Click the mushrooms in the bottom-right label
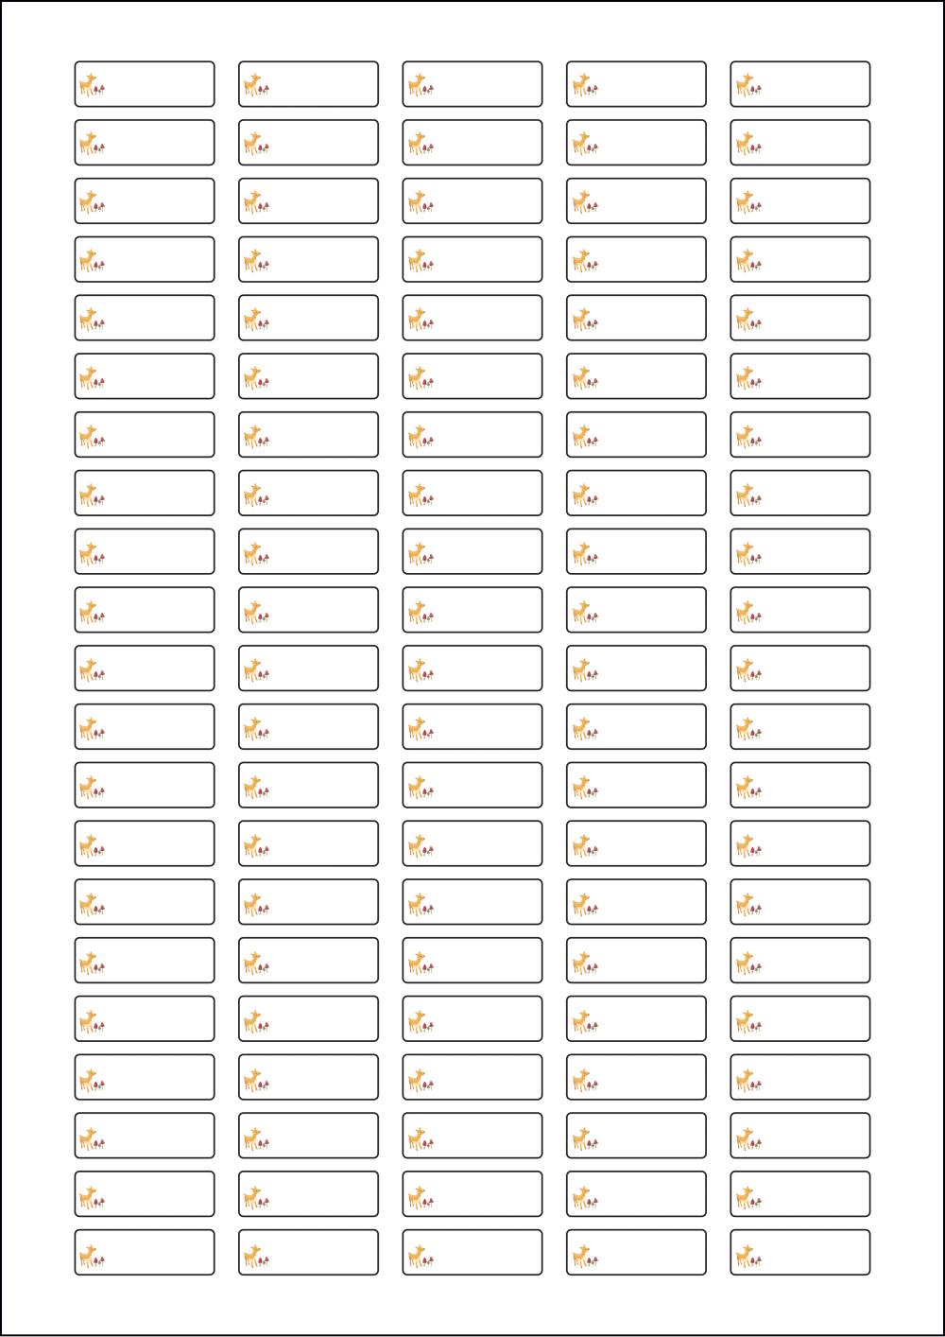 [757, 1259]
